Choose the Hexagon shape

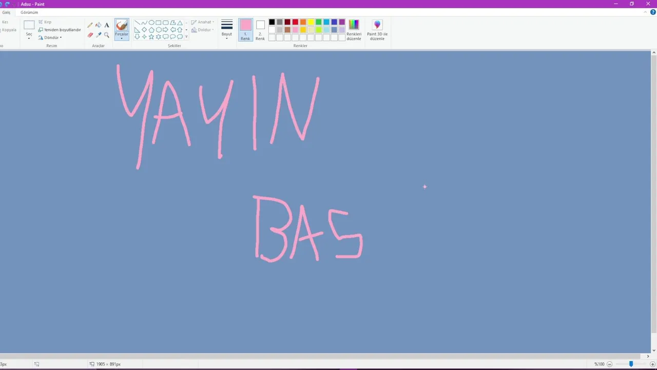pyautogui.click(x=159, y=30)
